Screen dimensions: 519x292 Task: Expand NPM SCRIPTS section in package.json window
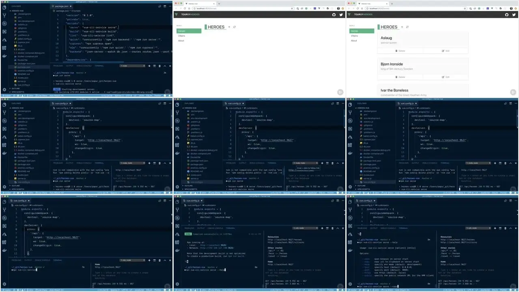pos(17,92)
